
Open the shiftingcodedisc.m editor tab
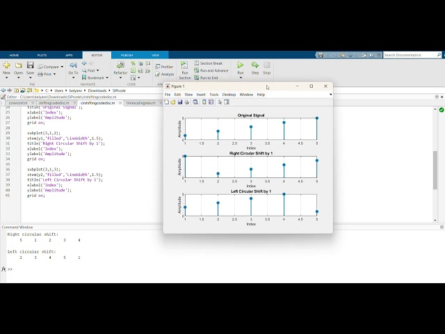54,103
